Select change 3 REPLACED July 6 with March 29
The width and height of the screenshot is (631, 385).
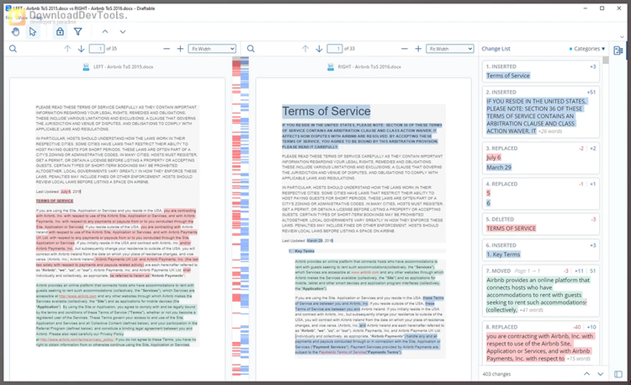(x=541, y=158)
